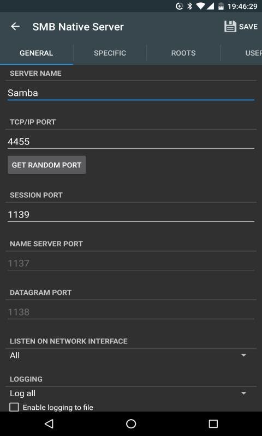Screen dimensions: 262x436
Task: Tap the battery icon in the status bar
Action: point(221,6)
